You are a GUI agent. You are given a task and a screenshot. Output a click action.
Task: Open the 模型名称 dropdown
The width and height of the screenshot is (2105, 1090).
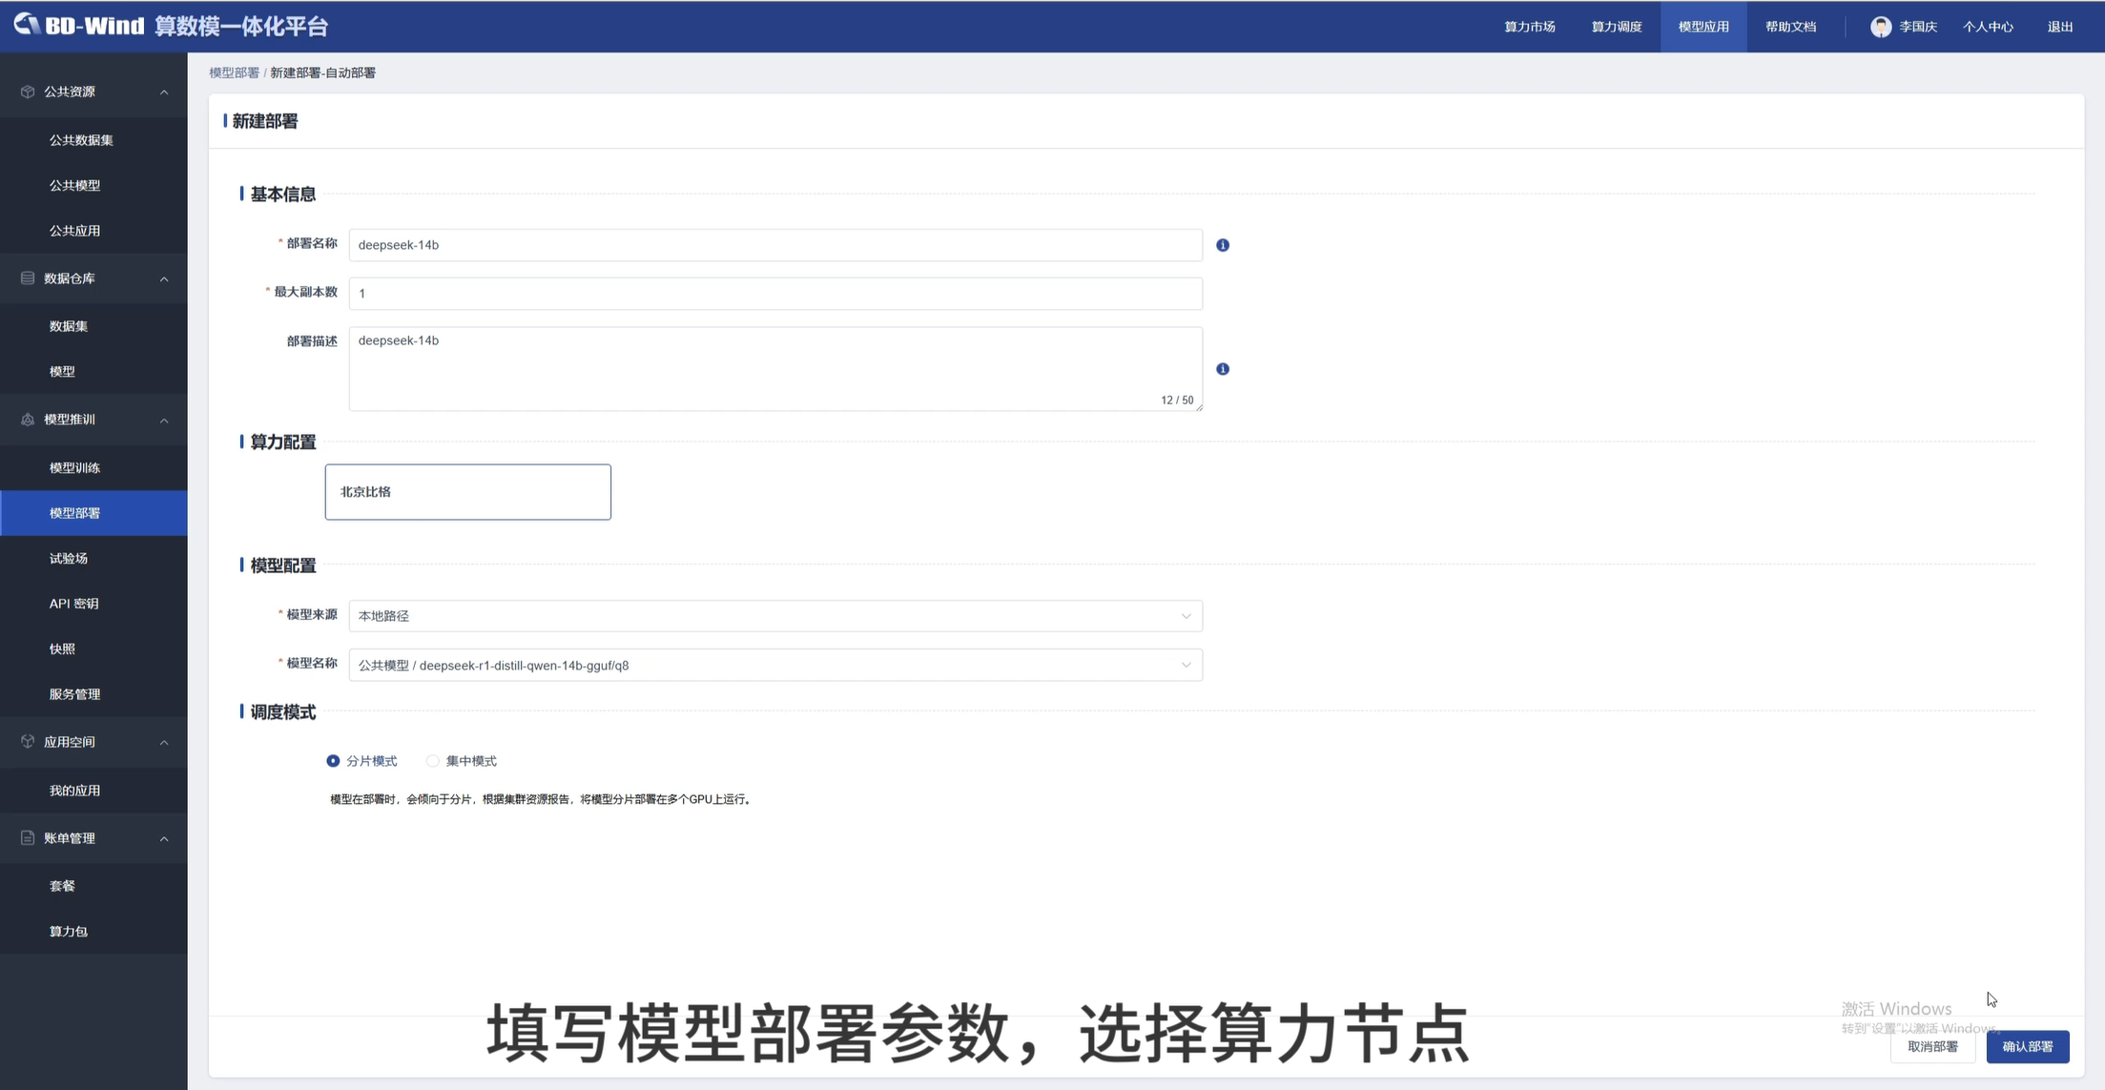click(x=774, y=666)
